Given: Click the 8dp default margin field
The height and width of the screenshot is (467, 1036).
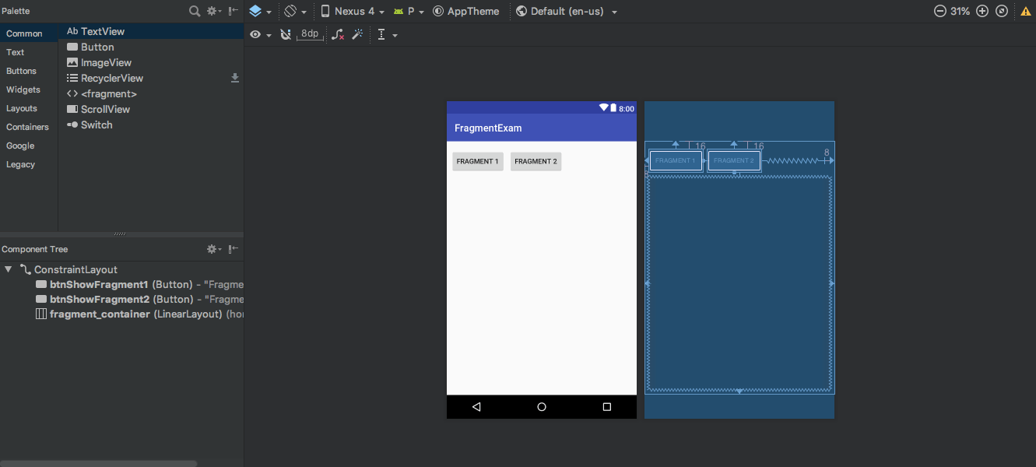Looking at the screenshot, I should (x=308, y=34).
